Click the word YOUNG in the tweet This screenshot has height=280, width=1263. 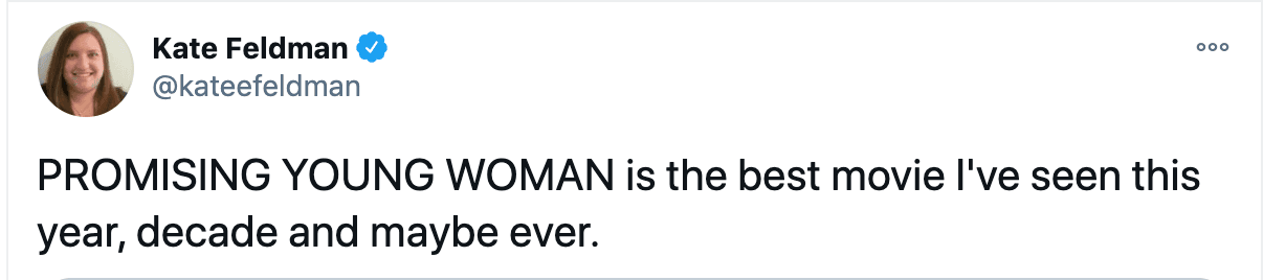point(359,175)
